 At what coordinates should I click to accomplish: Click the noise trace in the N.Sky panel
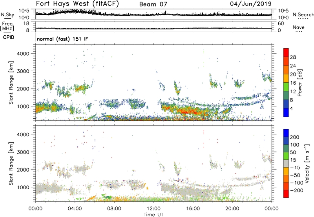pyautogui.click(x=153, y=14)
